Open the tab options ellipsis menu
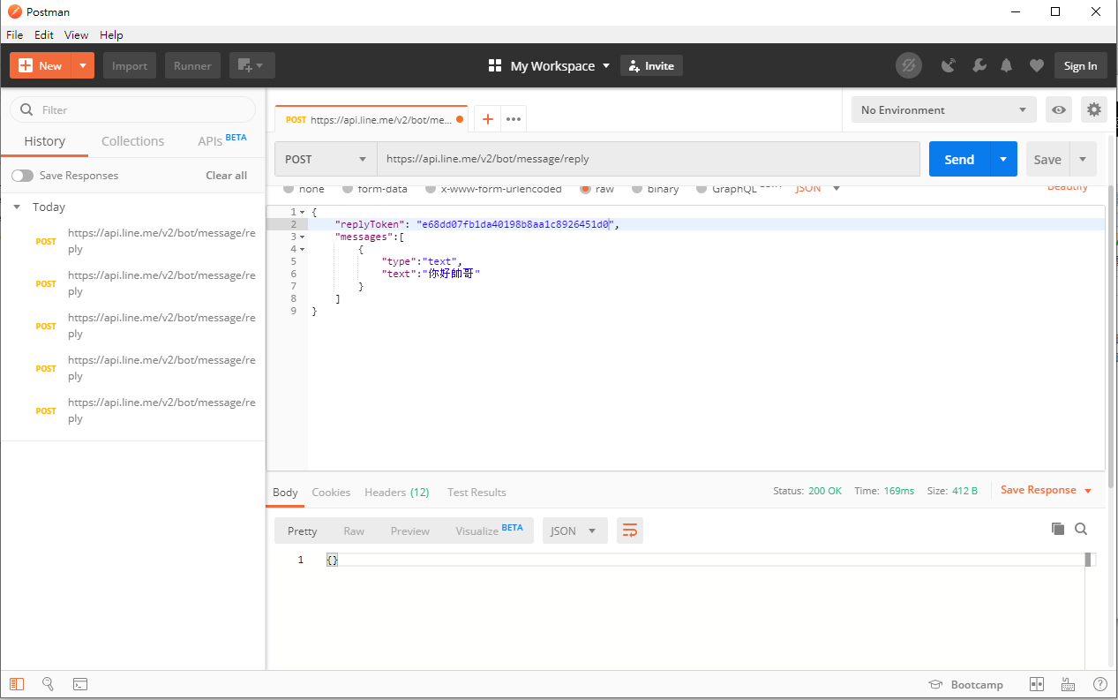This screenshot has height=700, width=1118. (514, 119)
